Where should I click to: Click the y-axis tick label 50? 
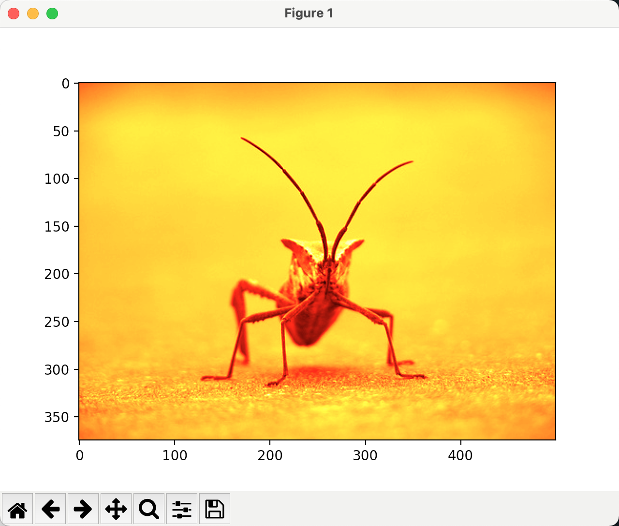(x=61, y=131)
